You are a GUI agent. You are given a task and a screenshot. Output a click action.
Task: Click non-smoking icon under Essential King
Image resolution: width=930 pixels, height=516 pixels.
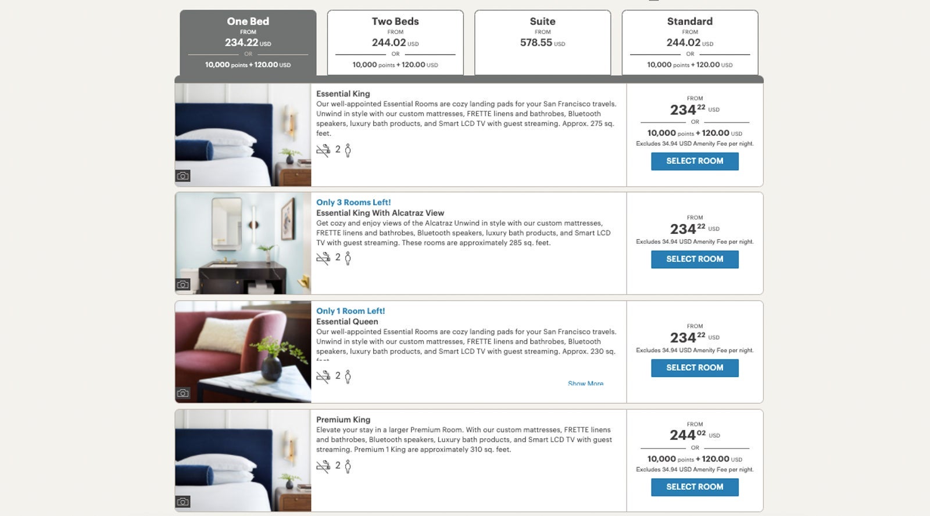323,150
